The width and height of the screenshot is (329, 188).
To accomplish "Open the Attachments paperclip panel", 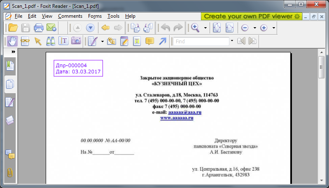I will [x=10, y=173].
